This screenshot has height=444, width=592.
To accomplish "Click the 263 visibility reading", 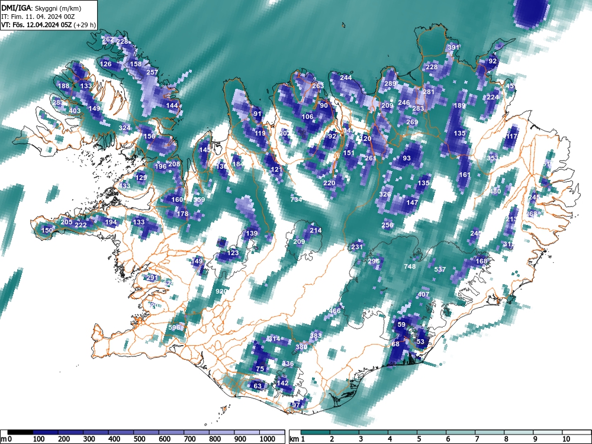I will [x=318, y=86].
